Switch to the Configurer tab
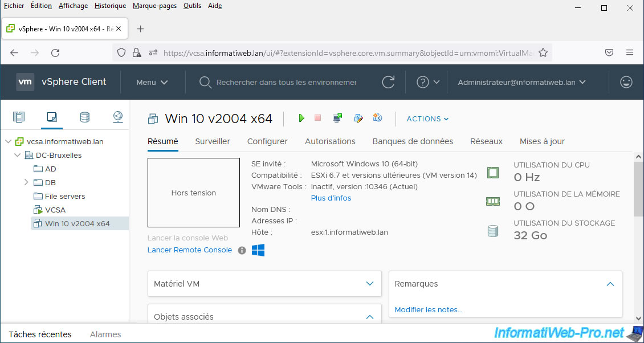Viewport: 644px width, 343px height. pos(267,141)
